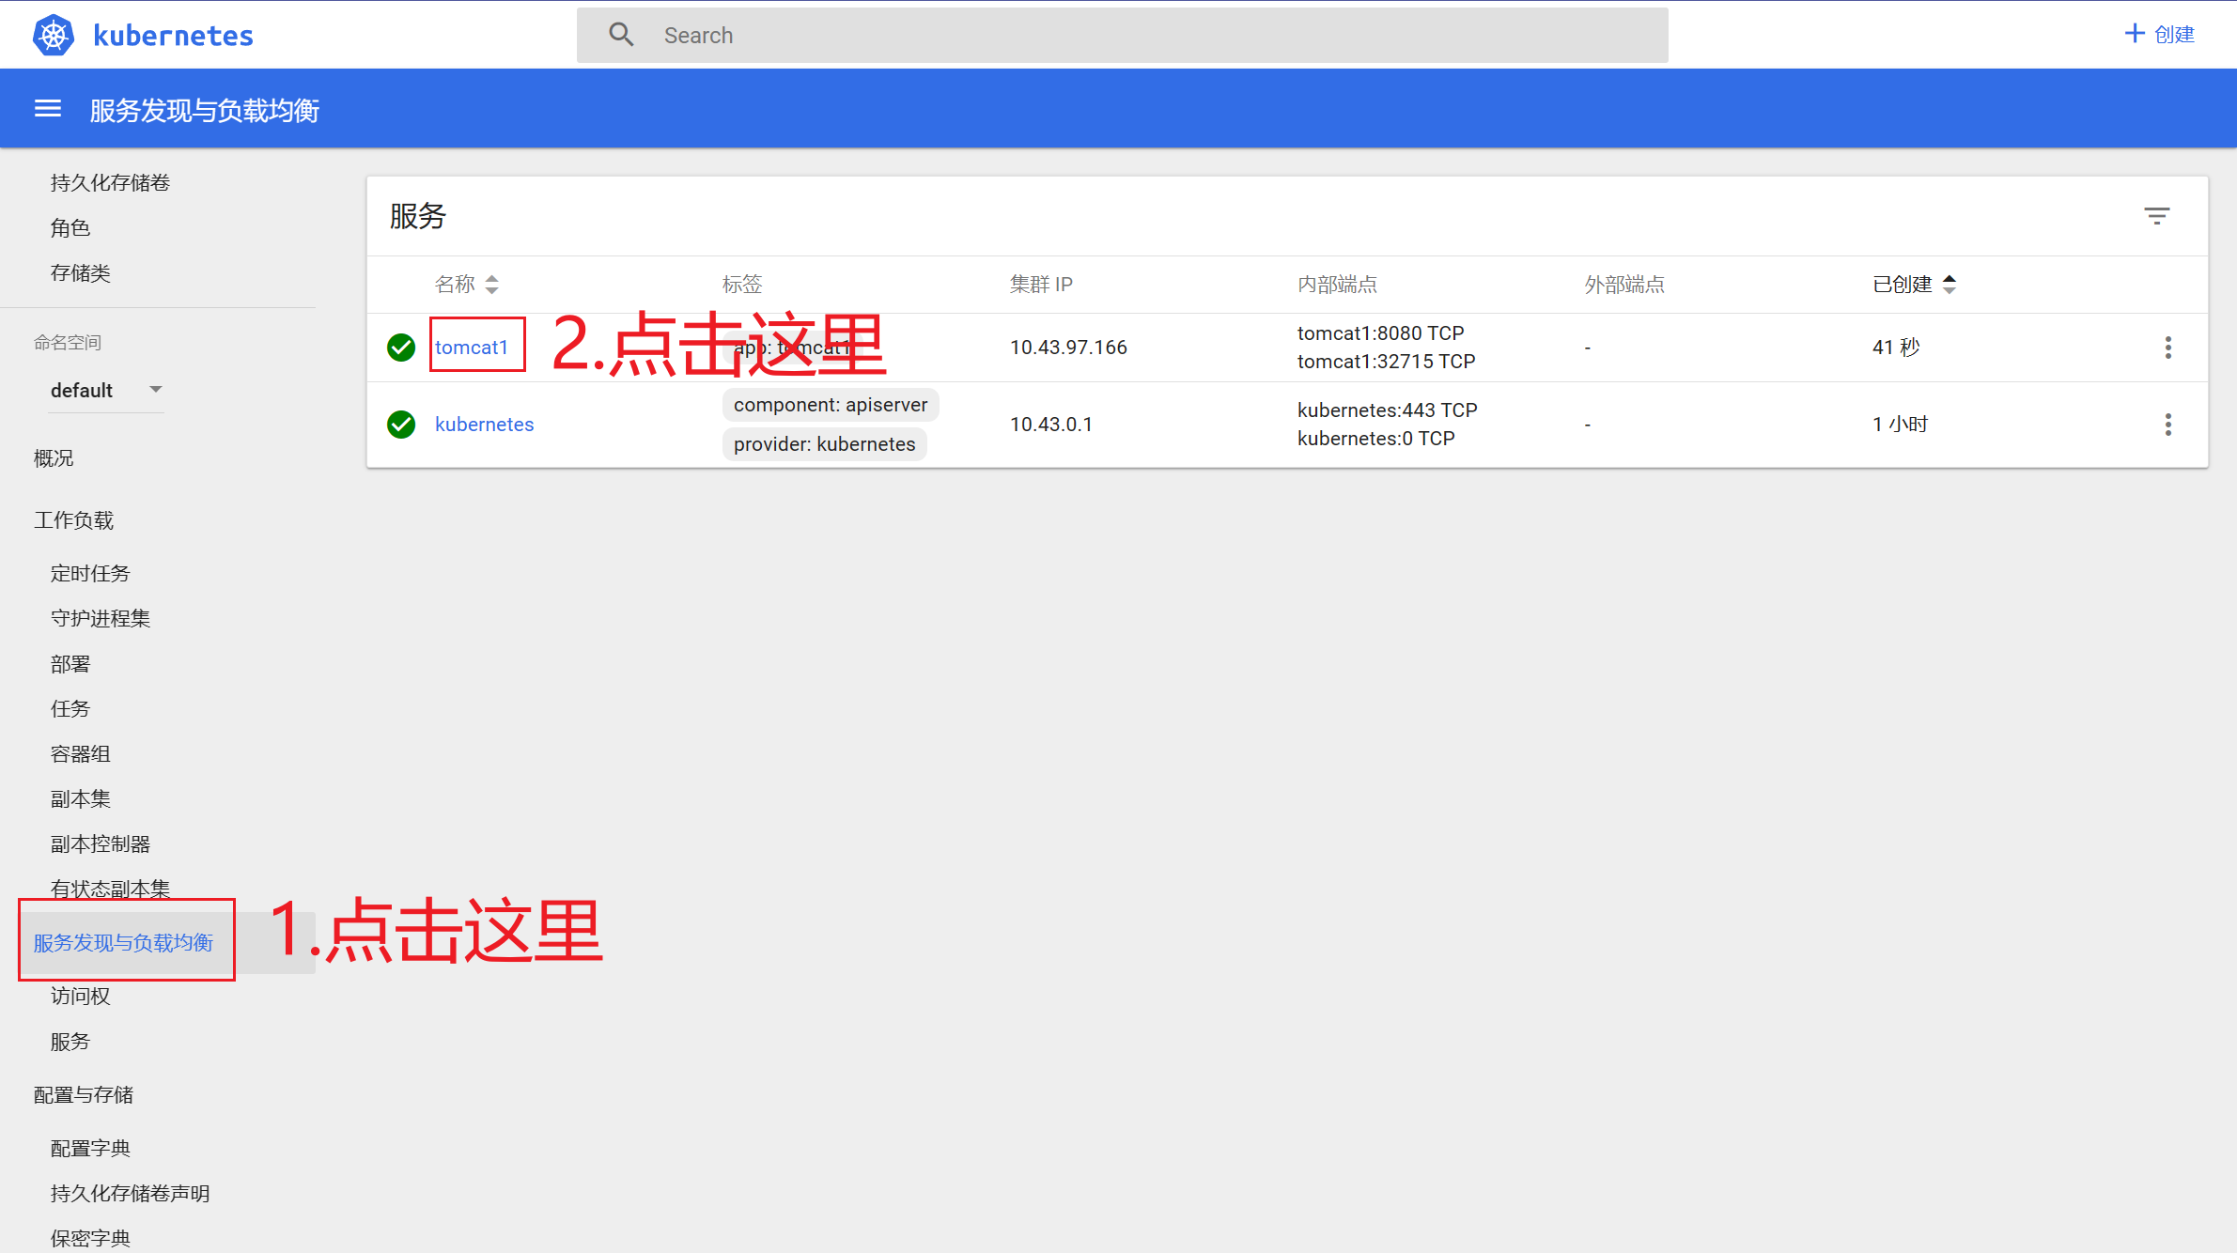Open the kubernetes service link

(484, 425)
